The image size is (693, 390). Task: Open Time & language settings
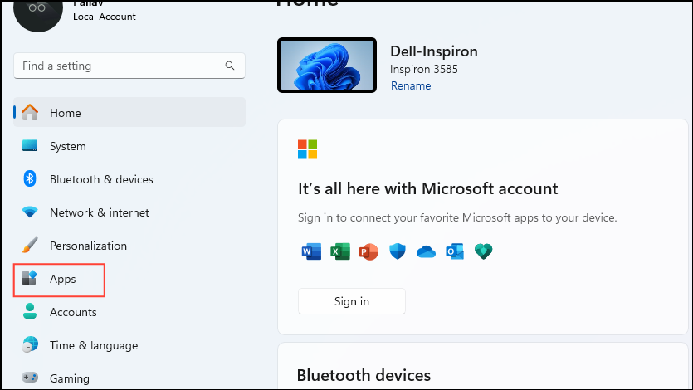coord(129,345)
